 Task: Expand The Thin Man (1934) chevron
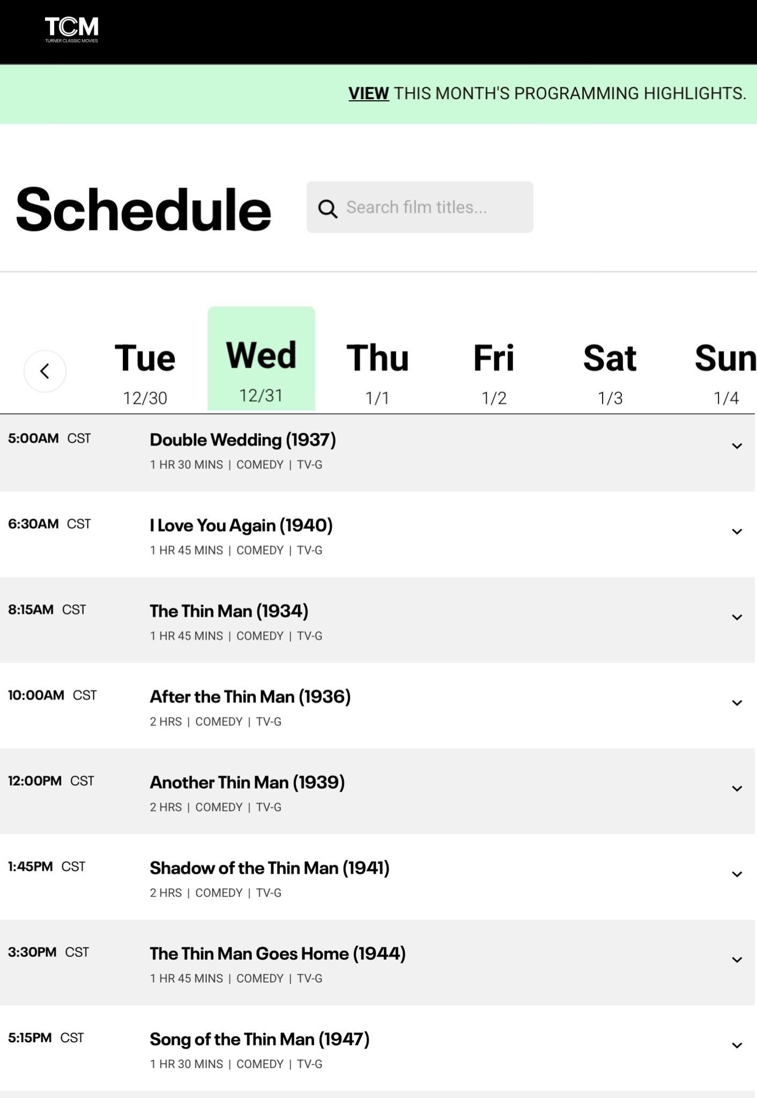tap(737, 617)
